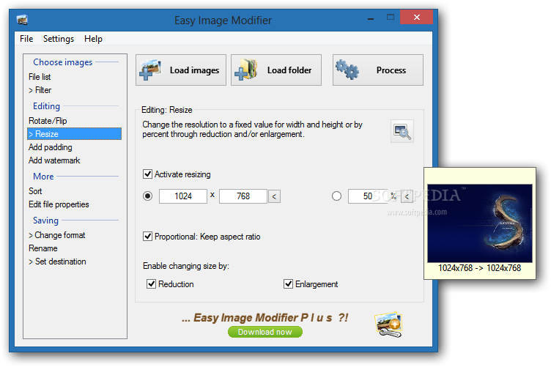Select the Resize sidebar entry

pyautogui.click(x=74, y=134)
